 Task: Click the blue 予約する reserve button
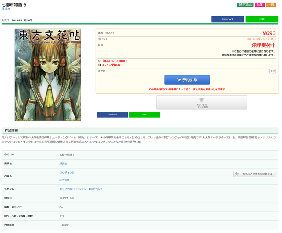tap(187, 80)
